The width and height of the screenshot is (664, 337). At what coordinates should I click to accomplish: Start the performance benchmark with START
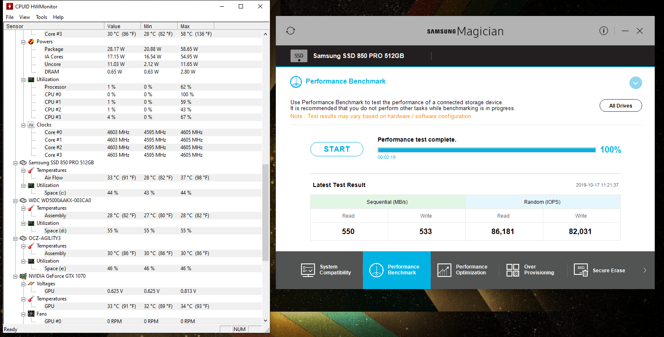(337, 149)
